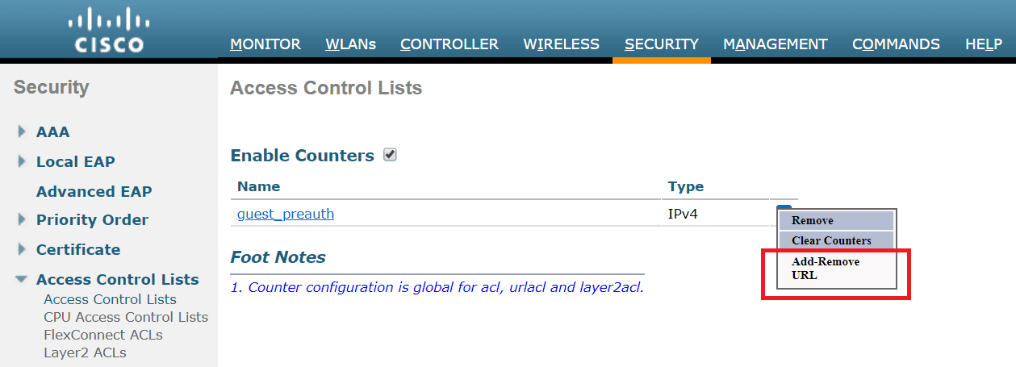The image size is (1016, 367).
Task: Expand the Certificate section arrow
Action: point(22,249)
